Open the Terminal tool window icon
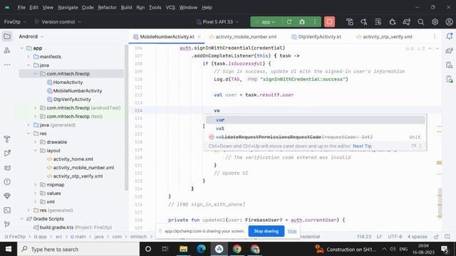Screen dimensions: 456x256 [x=7, y=210]
